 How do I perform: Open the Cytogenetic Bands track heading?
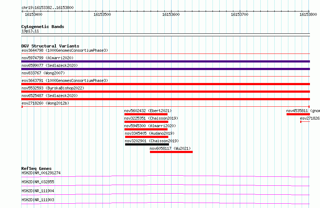click(x=42, y=27)
